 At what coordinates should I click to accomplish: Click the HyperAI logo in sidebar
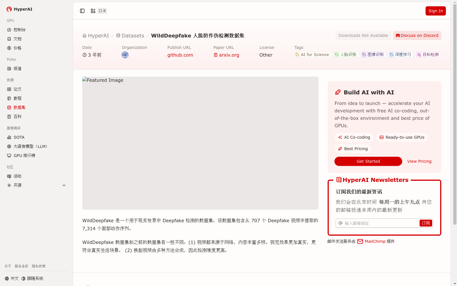click(x=19, y=9)
